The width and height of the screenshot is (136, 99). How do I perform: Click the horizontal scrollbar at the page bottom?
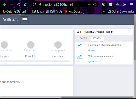click(97, 97)
